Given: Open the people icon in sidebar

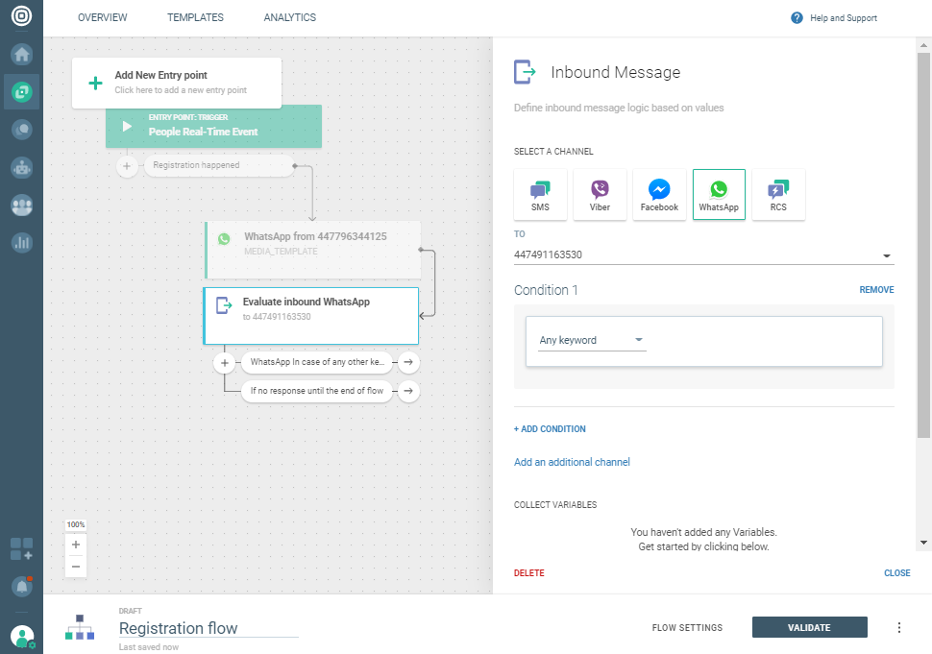Looking at the screenshot, I should point(21,205).
